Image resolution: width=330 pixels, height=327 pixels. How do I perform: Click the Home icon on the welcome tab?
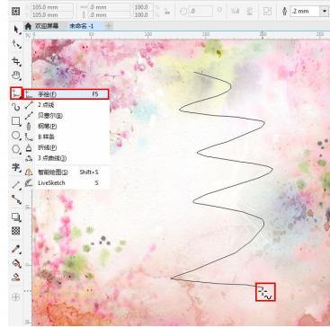click(x=28, y=26)
